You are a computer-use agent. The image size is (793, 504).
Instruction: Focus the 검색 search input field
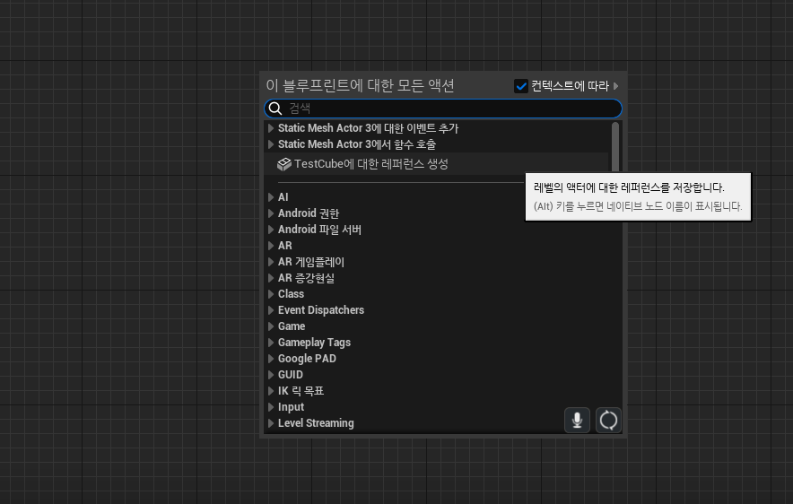coord(443,109)
